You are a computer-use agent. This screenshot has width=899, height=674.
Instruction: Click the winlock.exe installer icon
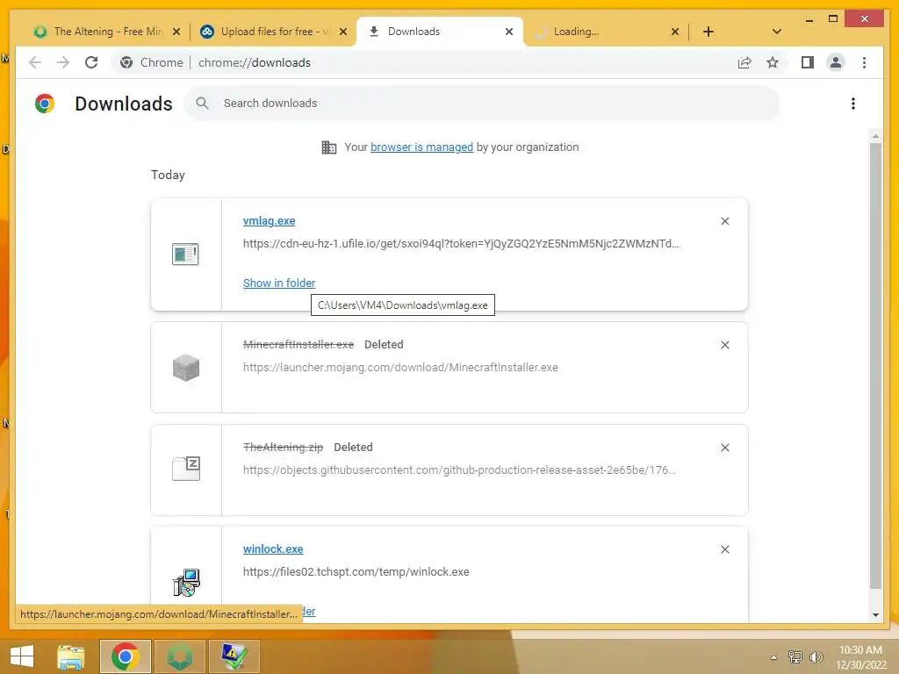186,583
